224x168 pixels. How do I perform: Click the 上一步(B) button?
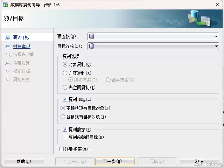click(75, 161)
